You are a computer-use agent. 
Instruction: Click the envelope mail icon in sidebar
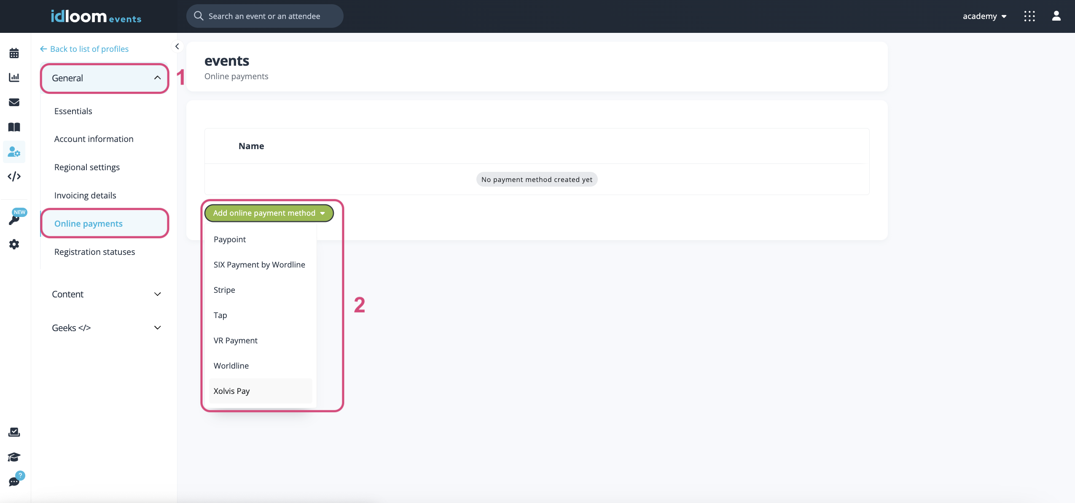pos(14,102)
